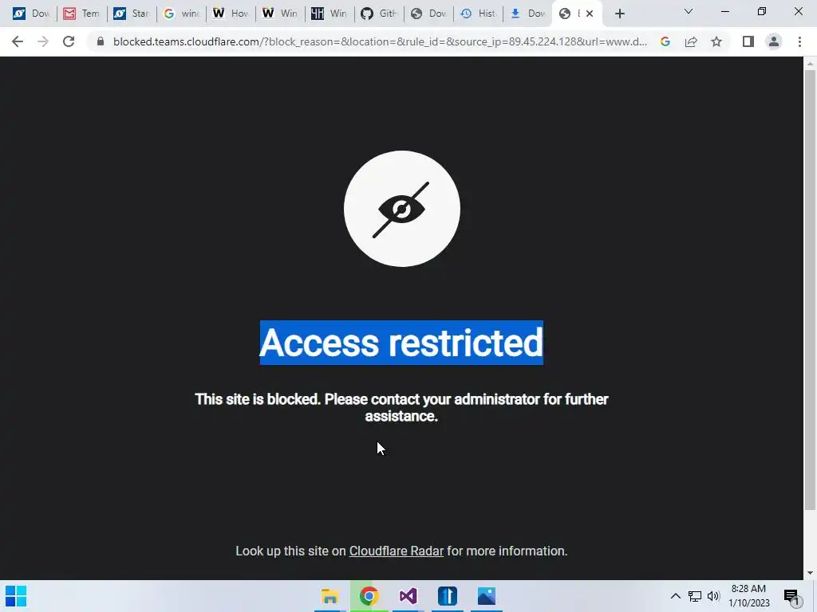Viewport: 817px width, 612px height.
Task: Open Chrome profile avatar
Action: (x=774, y=41)
